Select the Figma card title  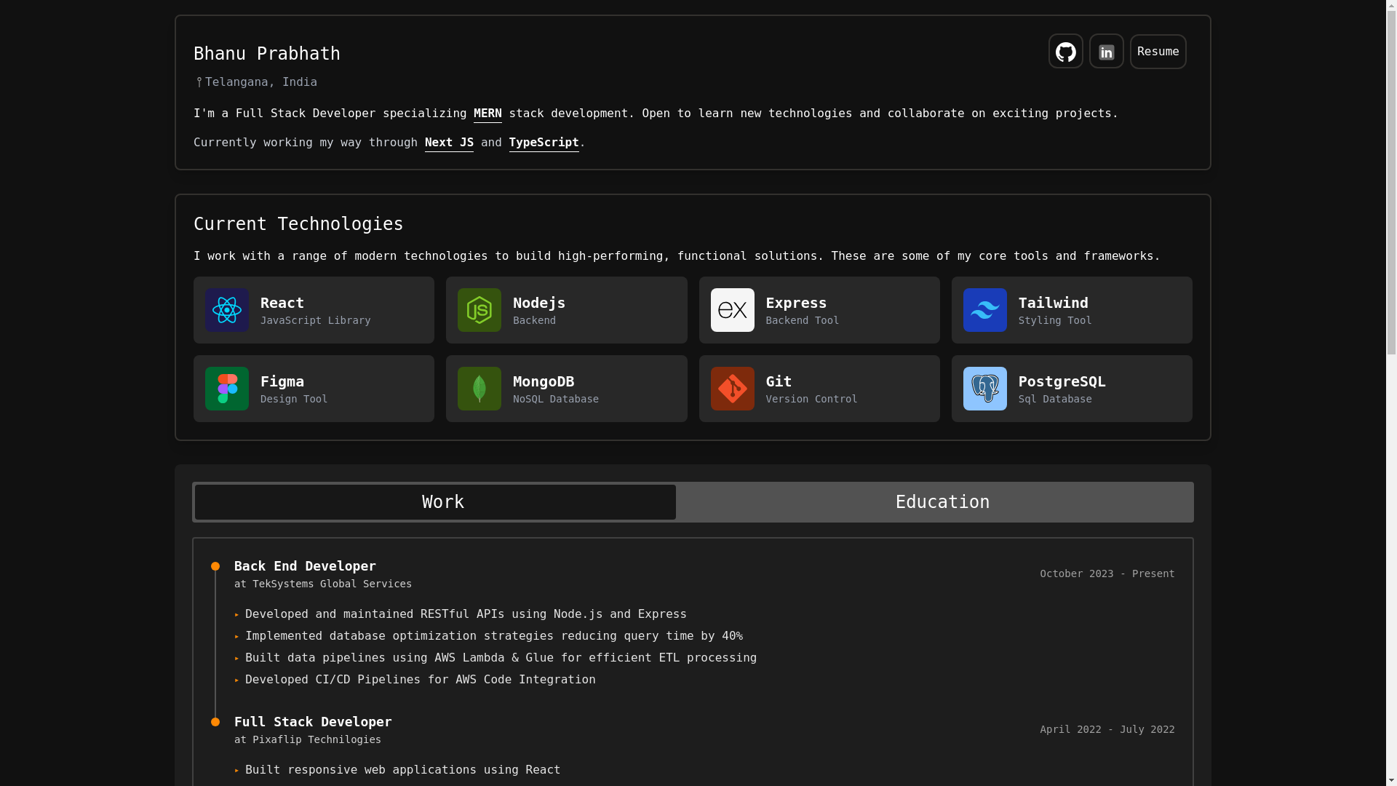[282, 381]
